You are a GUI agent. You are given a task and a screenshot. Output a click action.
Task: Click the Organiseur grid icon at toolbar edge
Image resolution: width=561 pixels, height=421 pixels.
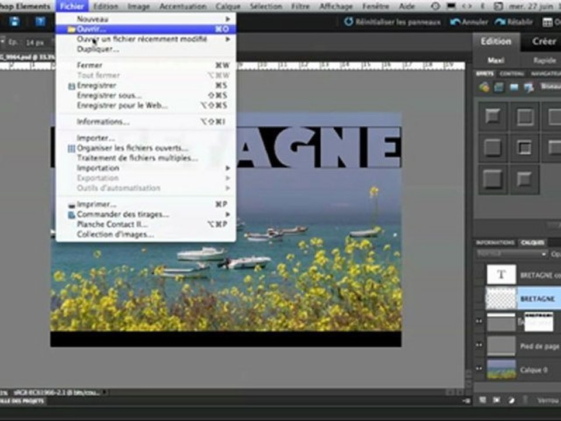[x=548, y=22]
